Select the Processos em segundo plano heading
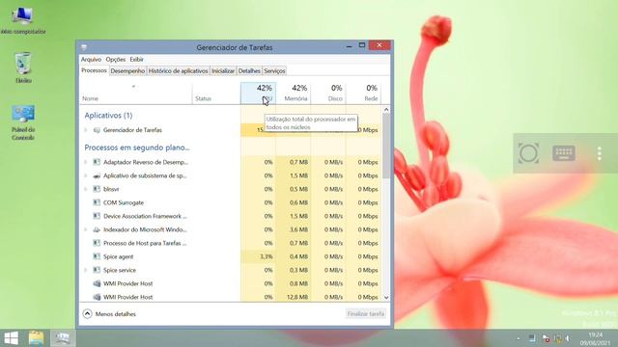618x347 pixels. pos(137,147)
